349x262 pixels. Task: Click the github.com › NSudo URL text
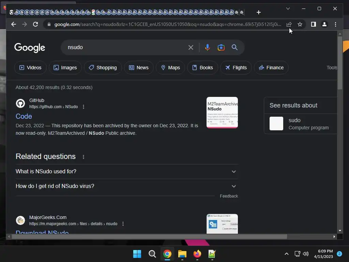tap(54, 107)
